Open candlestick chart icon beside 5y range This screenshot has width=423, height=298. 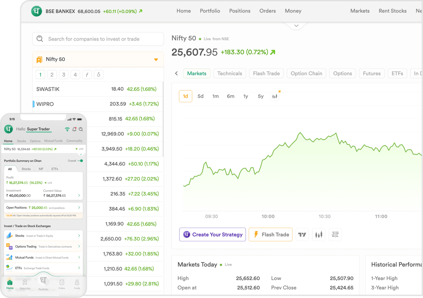coord(275,96)
